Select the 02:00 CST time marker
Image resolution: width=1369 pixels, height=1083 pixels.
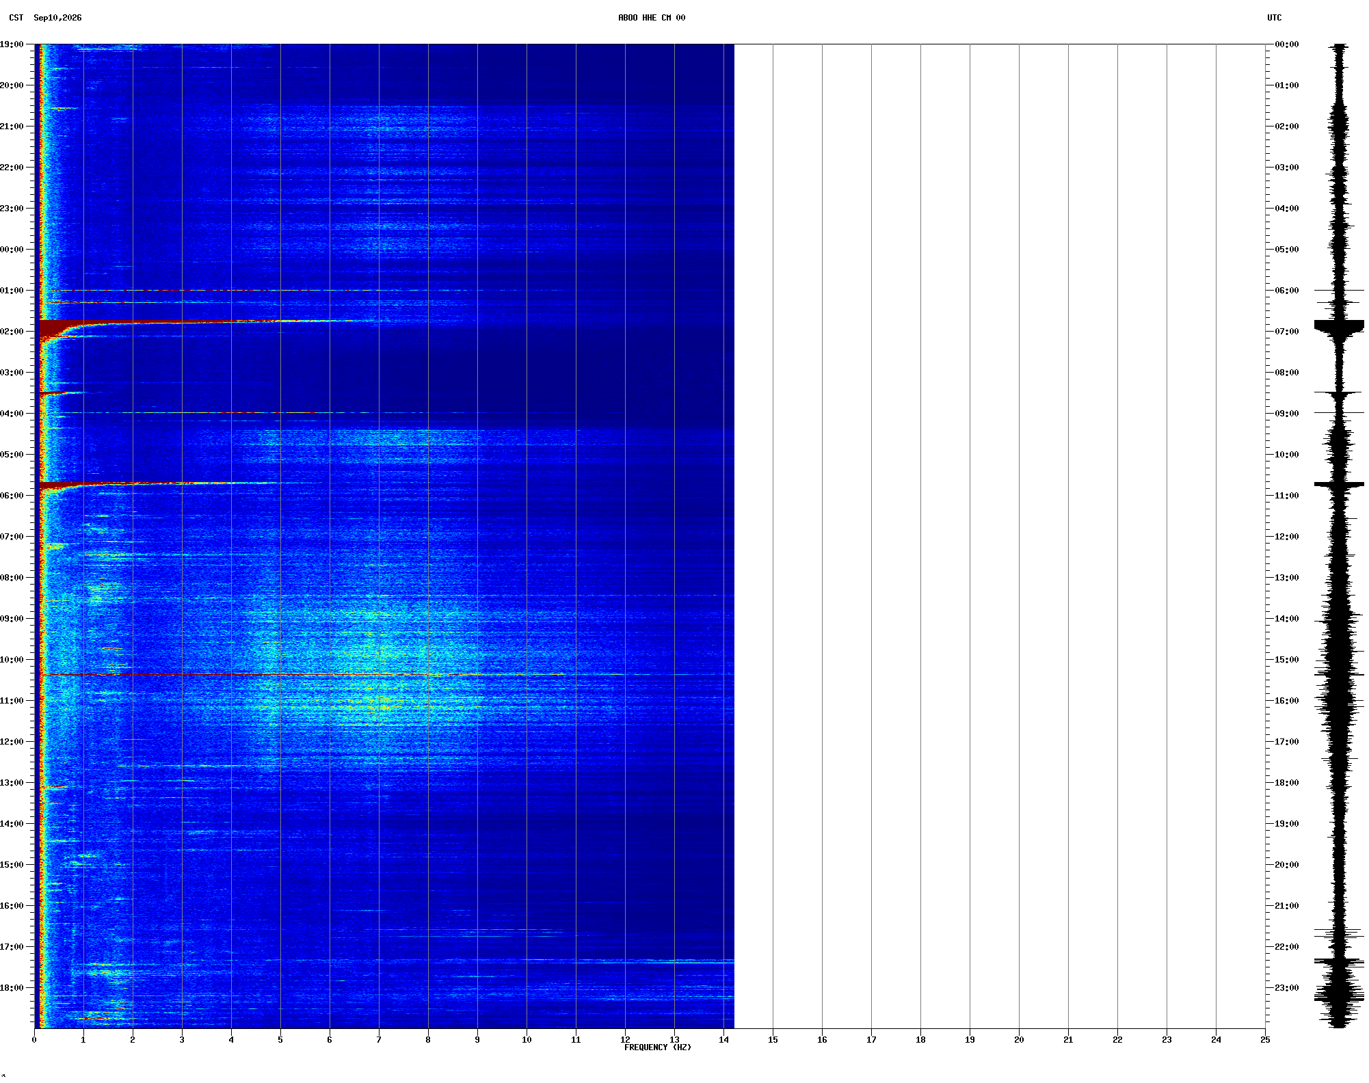coord(12,332)
